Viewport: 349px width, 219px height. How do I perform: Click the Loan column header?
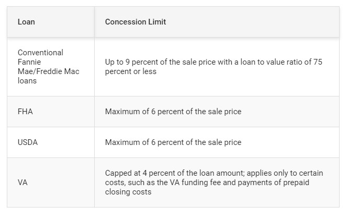26,22
